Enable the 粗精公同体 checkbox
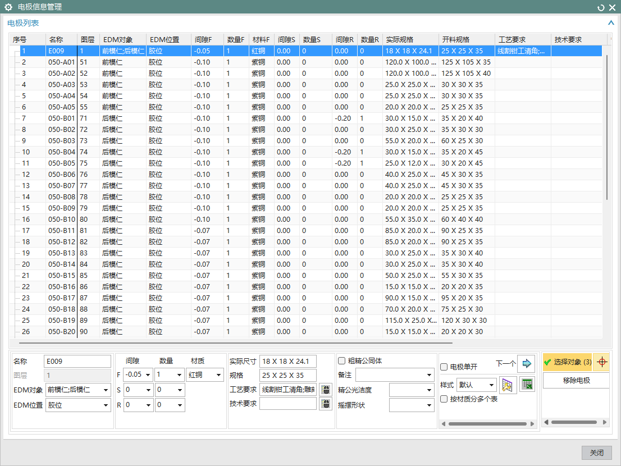The height and width of the screenshot is (466, 621). pos(342,360)
